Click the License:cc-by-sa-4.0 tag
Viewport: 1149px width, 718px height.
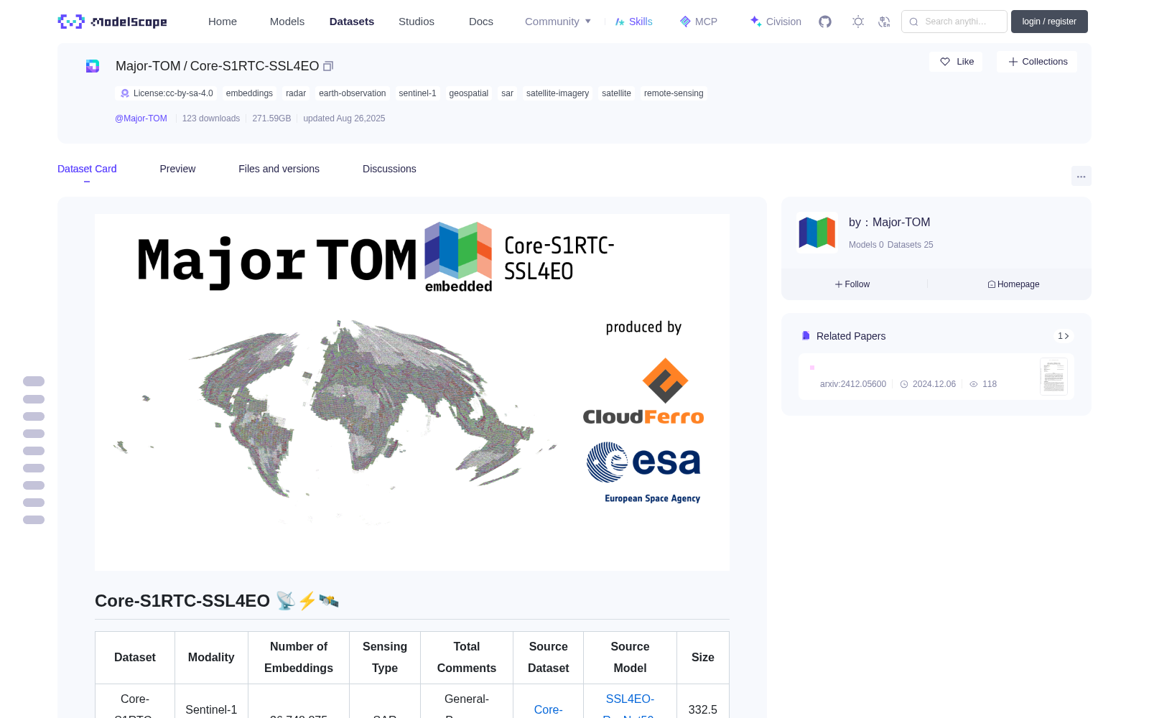tap(166, 93)
